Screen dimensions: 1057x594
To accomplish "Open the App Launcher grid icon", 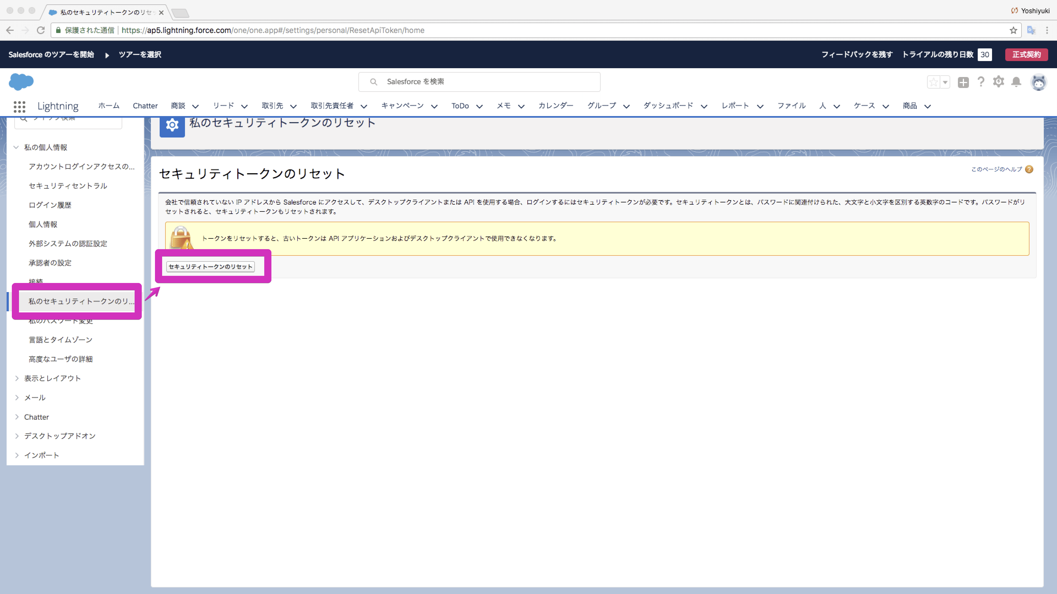I will (19, 107).
